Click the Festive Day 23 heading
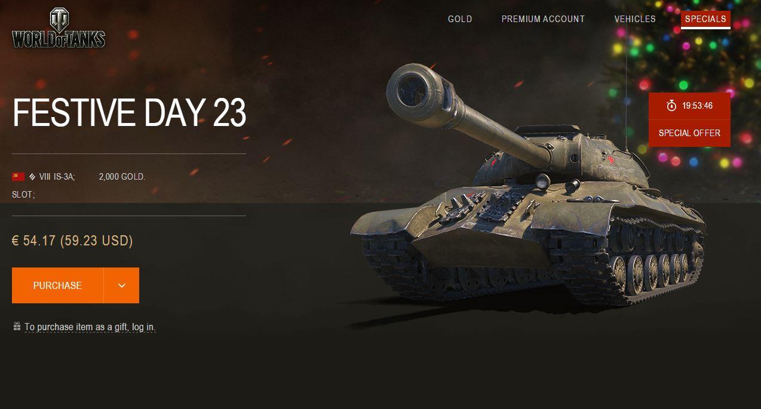 point(129,113)
